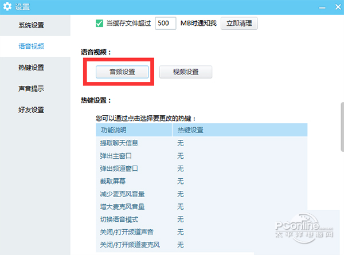Click the vertical scrollbar thumb
Screen dimensions: 344x255
[x=342, y=127]
